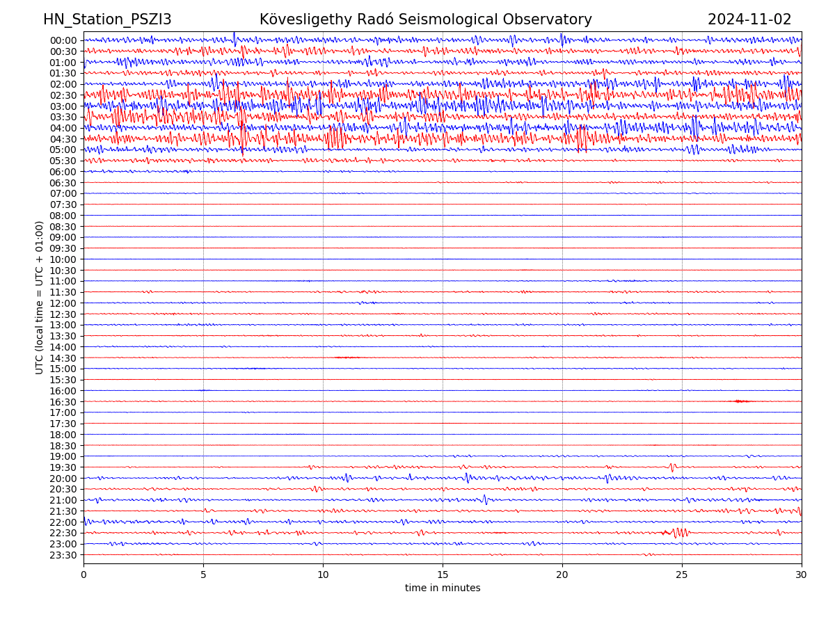Click the 15 minute tick label
The height and width of the screenshot is (626, 835).
[x=443, y=575]
